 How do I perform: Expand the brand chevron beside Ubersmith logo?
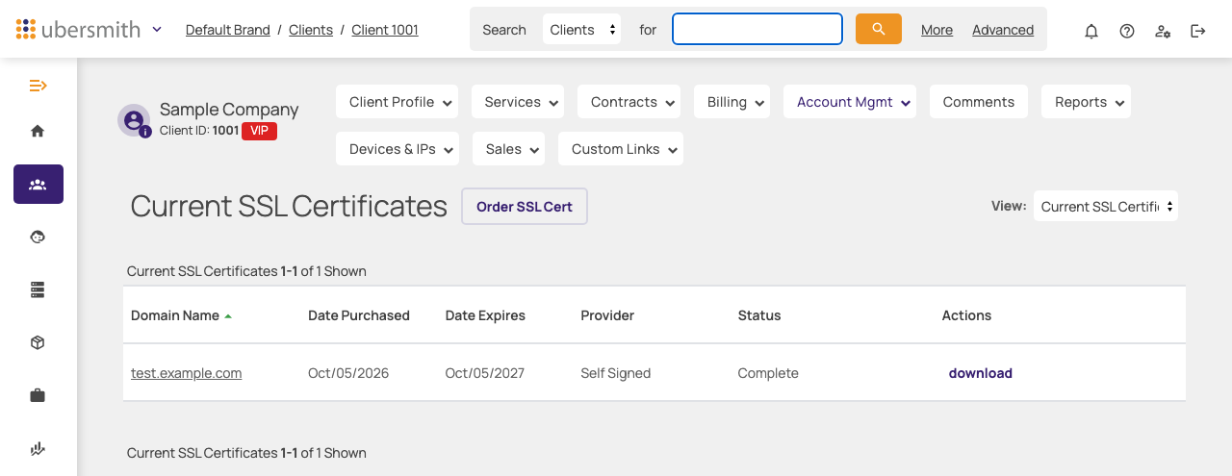click(x=157, y=29)
